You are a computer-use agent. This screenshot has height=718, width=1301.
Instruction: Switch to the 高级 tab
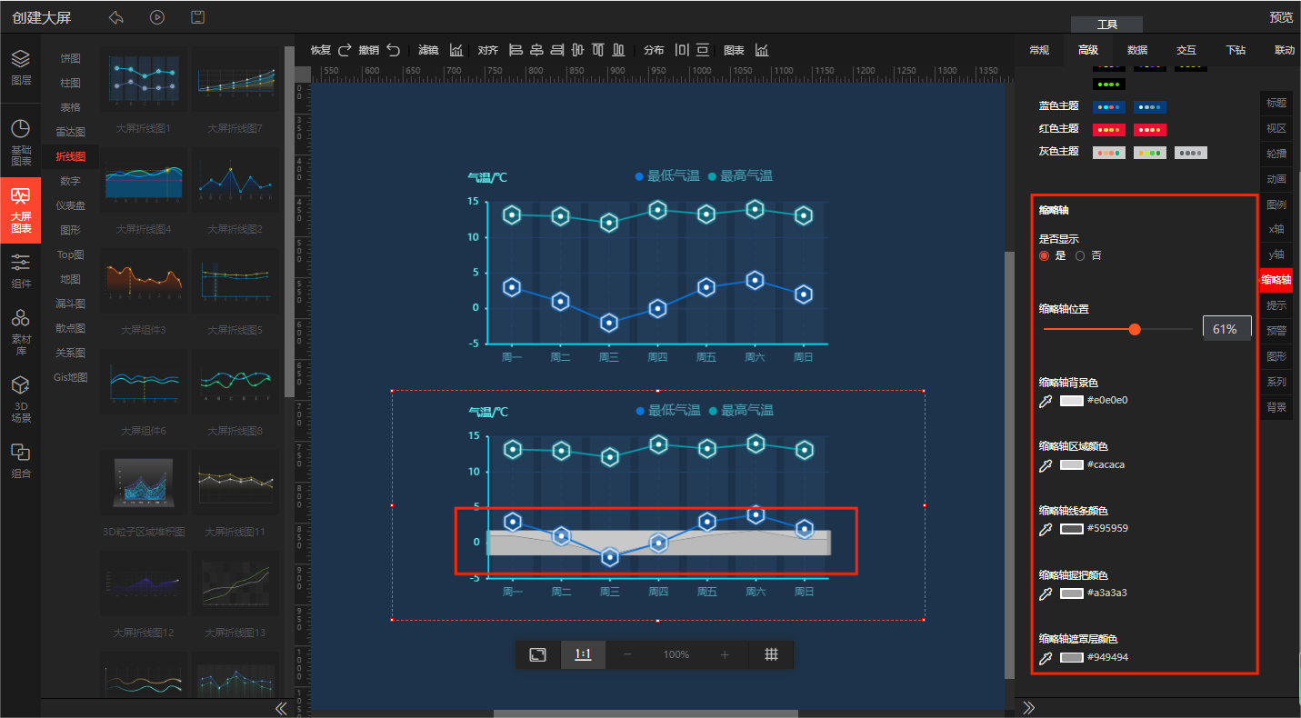click(1087, 50)
